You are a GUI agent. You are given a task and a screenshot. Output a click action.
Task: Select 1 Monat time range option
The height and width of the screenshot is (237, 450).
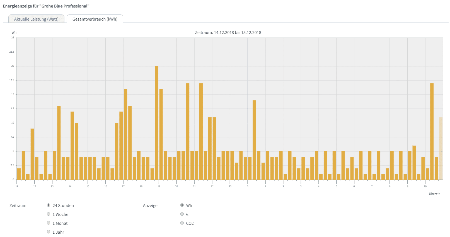pyautogui.click(x=49, y=223)
